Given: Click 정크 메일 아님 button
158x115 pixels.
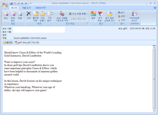Looking at the screenshot, I should [x=77, y=19].
